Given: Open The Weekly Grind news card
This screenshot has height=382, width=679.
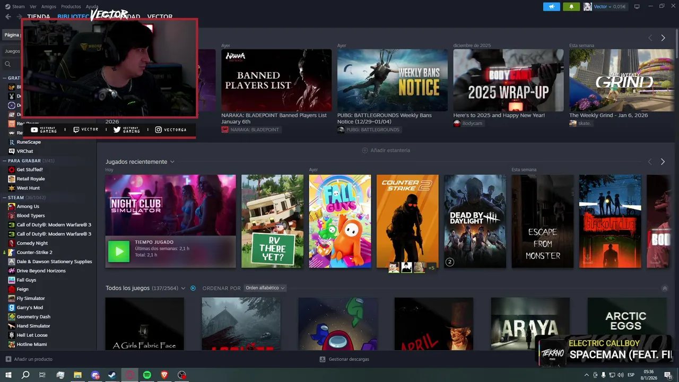Looking at the screenshot, I should pyautogui.click(x=621, y=80).
